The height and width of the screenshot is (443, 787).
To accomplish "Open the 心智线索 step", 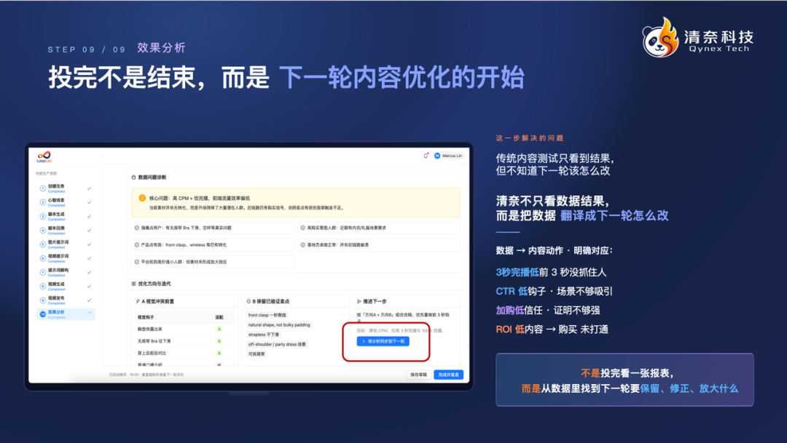I will pos(66,202).
